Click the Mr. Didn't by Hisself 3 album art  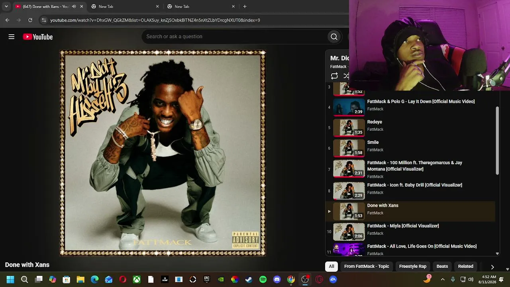pos(163,153)
